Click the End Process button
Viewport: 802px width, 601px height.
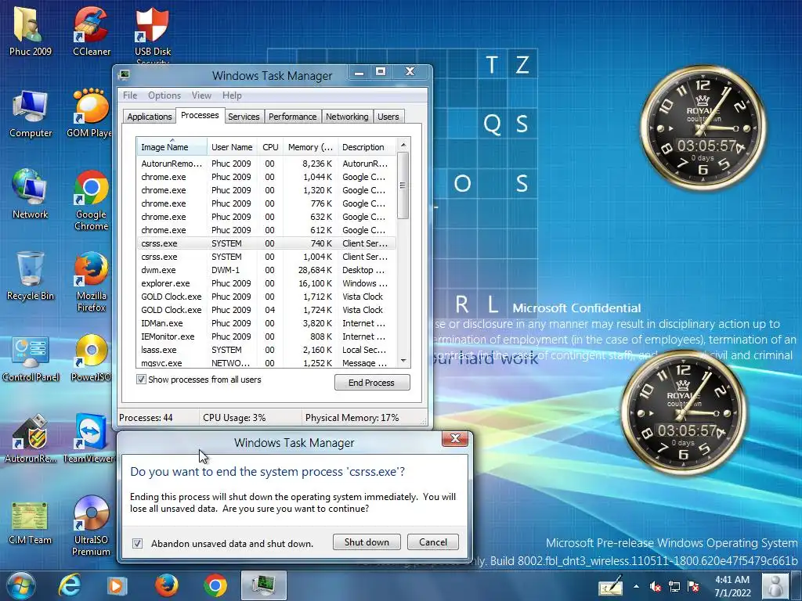coord(372,383)
